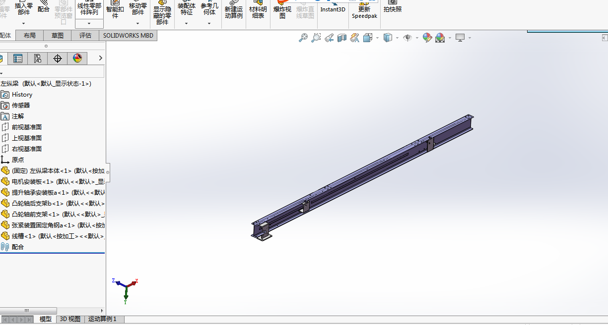
Task: Open the Edit Appearance tool
Action: point(427,38)
